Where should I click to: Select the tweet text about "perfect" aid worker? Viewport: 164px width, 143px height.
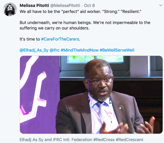pos(80,12)
